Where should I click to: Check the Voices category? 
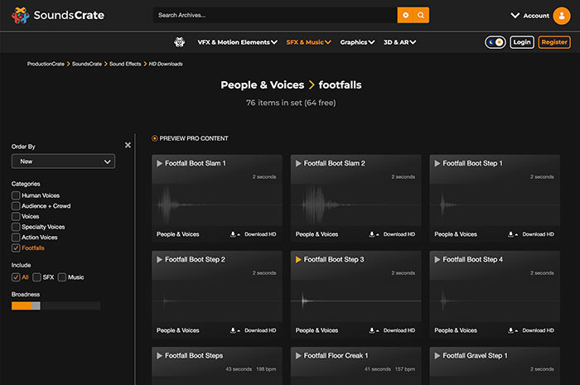point(16,216)
